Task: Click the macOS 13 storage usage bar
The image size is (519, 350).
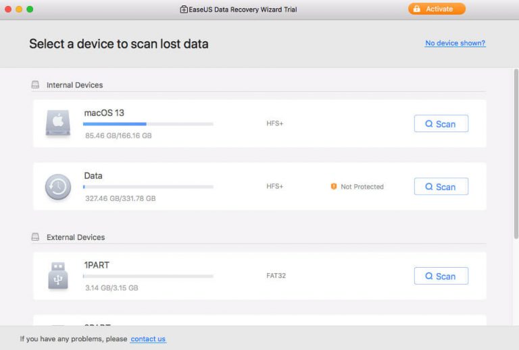Action: point(148,124)
